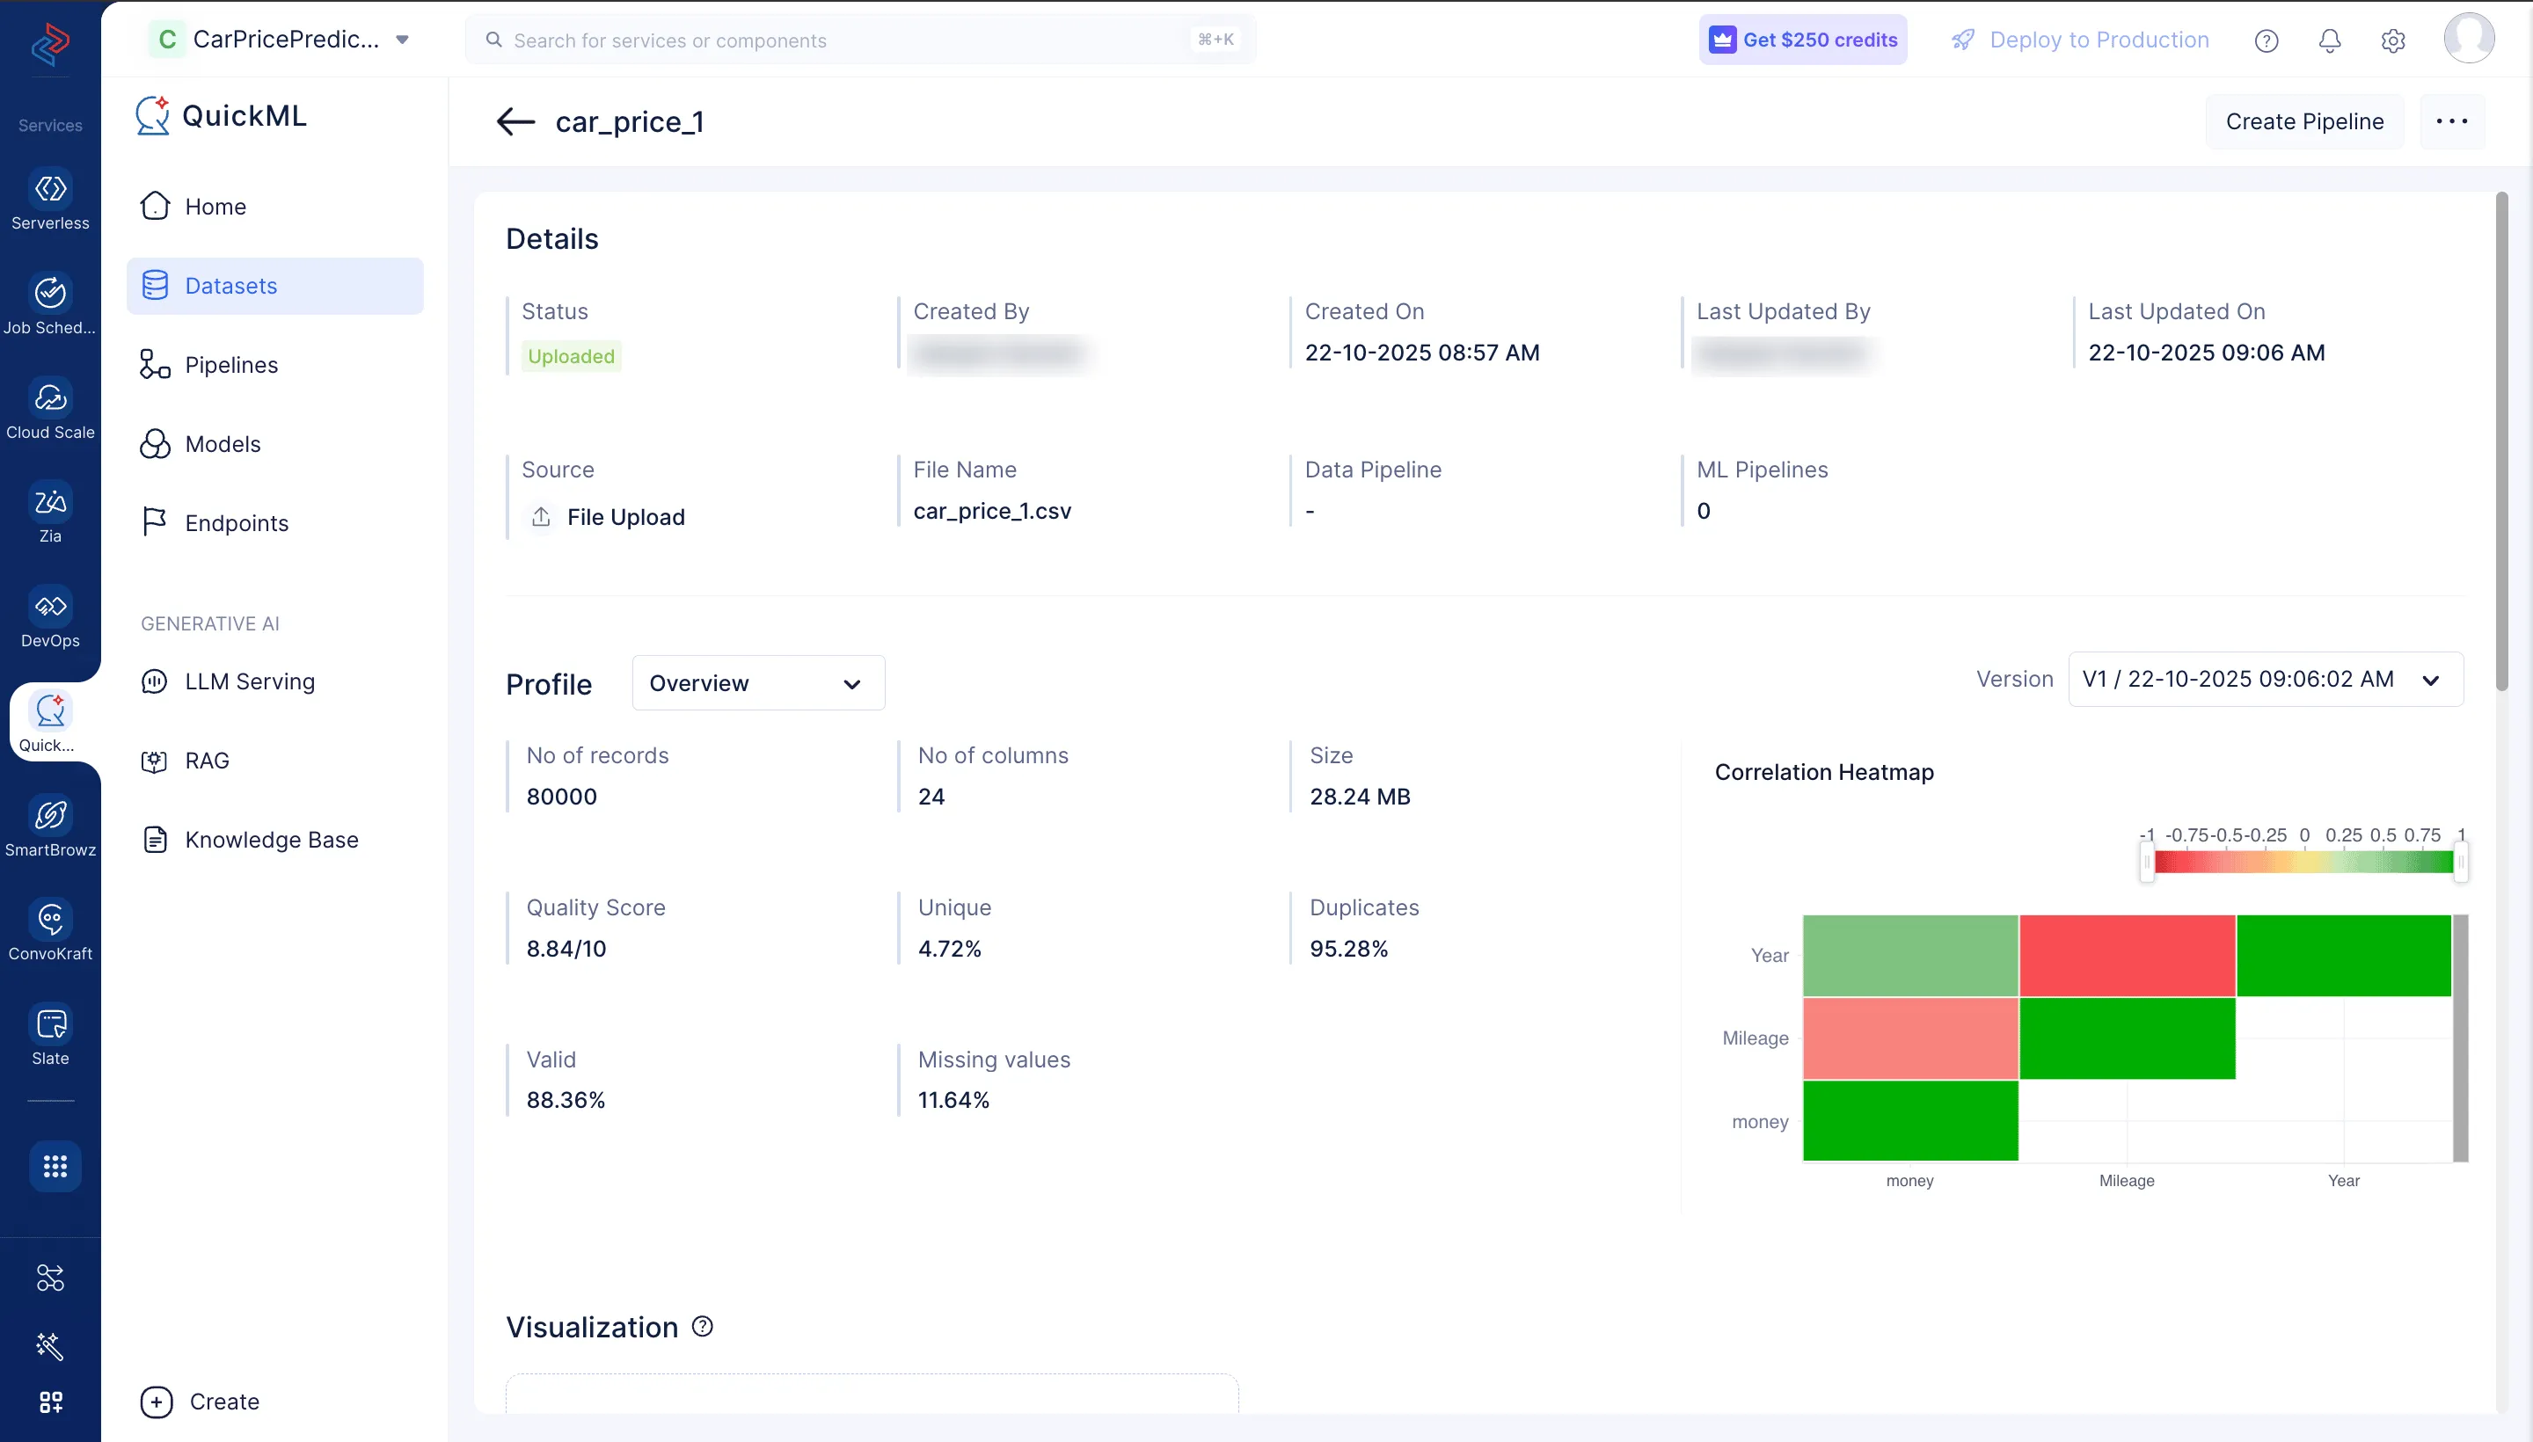2533x1442 pixels.
Task: Open the Endpoints page
Action: pyautogui.click(x=236, y=522)
